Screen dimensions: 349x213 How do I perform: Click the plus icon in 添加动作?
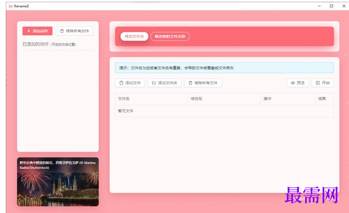click(x=29, y=31)
